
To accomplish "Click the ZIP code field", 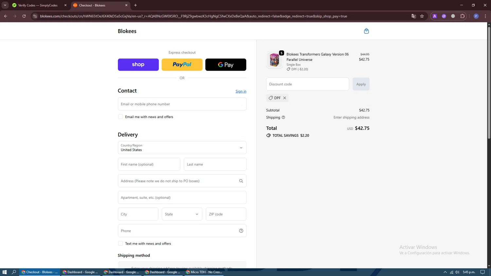I will point(226,214).
